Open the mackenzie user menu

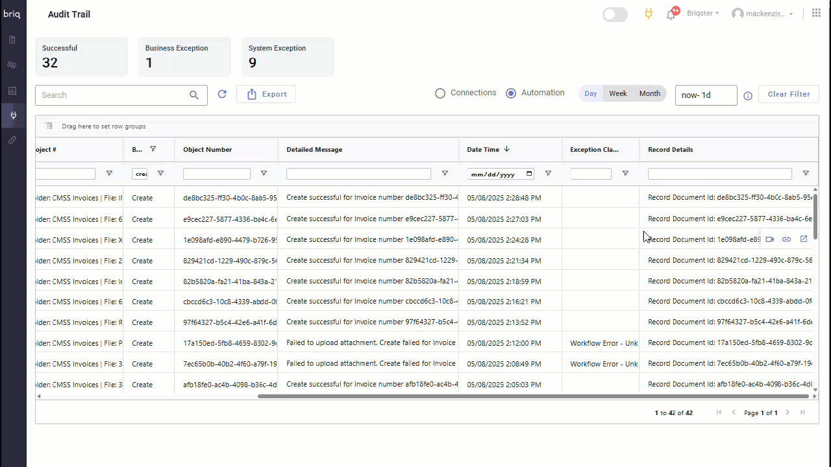762,14
